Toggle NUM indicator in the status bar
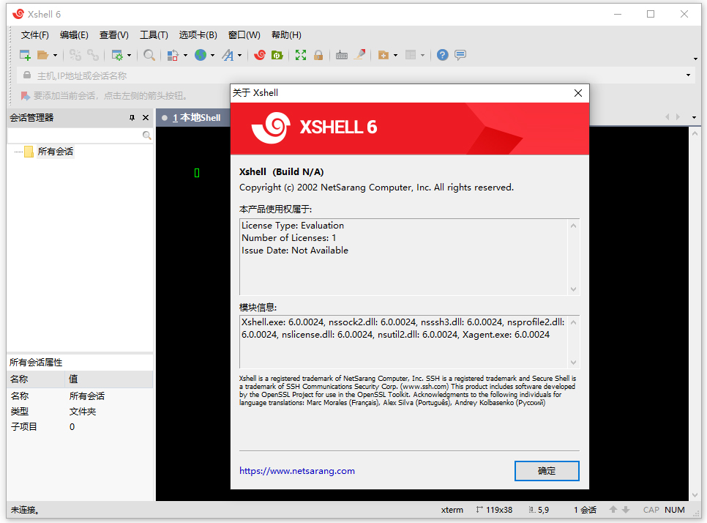 pos(674,510)
